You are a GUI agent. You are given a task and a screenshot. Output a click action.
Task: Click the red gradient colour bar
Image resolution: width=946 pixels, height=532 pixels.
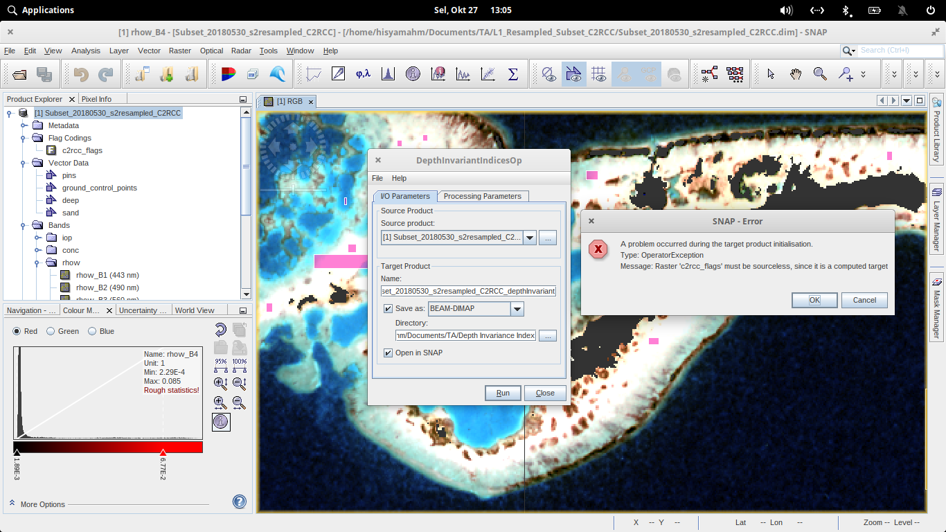(x=108, y=447)
